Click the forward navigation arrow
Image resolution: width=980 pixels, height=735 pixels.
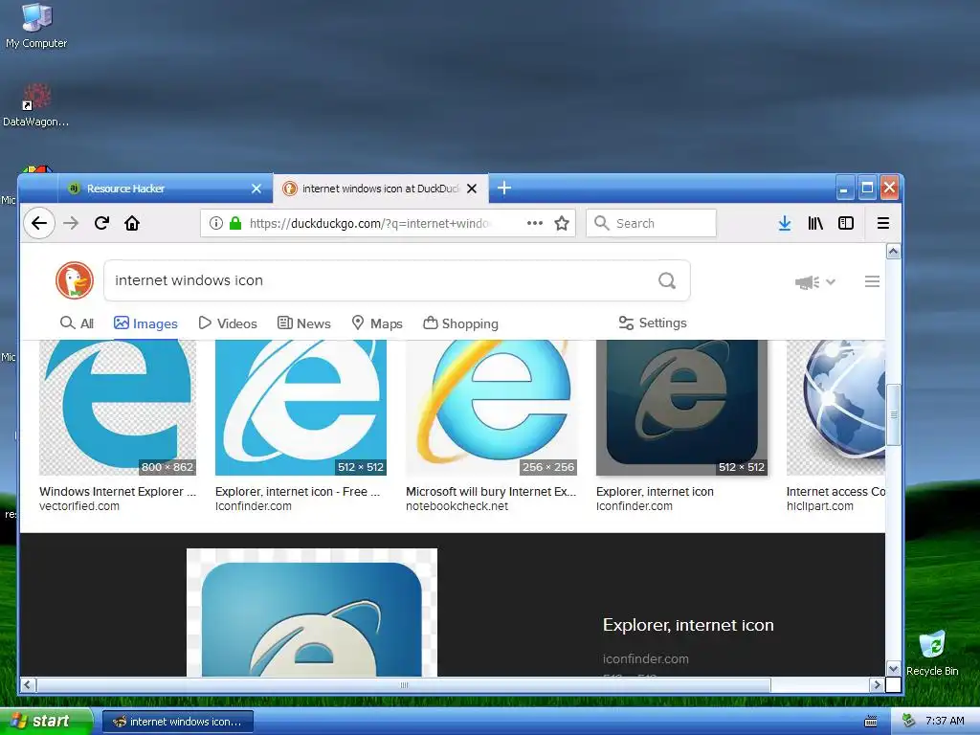point(71,223)
